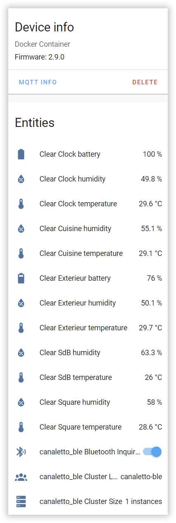Screen dimensions: 176x523
Task: Click the Clear Clock battery icon
Action: (x=21, y=154)
